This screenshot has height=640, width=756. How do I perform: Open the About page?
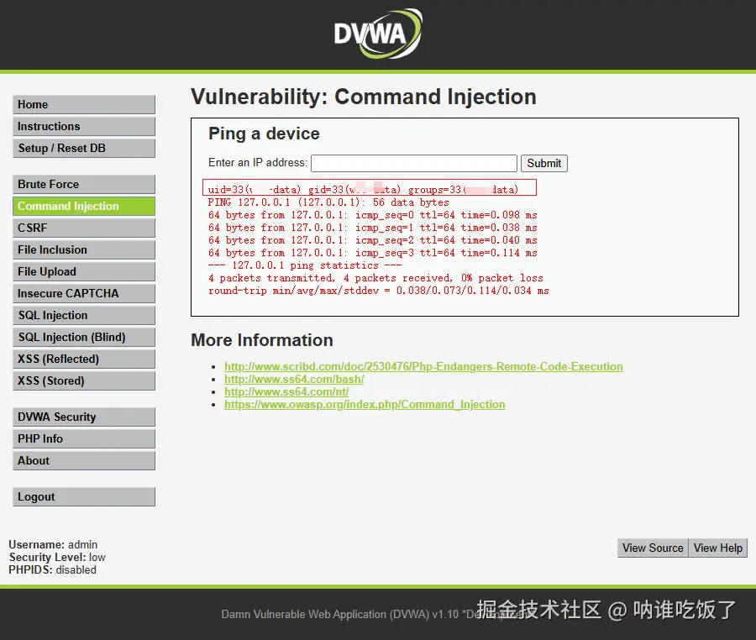[84, 460]
